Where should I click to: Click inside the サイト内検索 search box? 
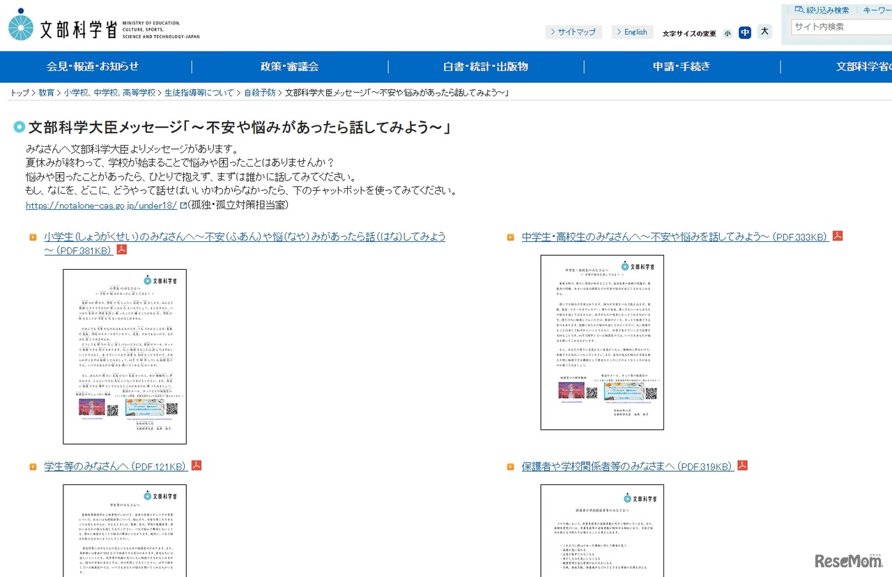point(840,26)
